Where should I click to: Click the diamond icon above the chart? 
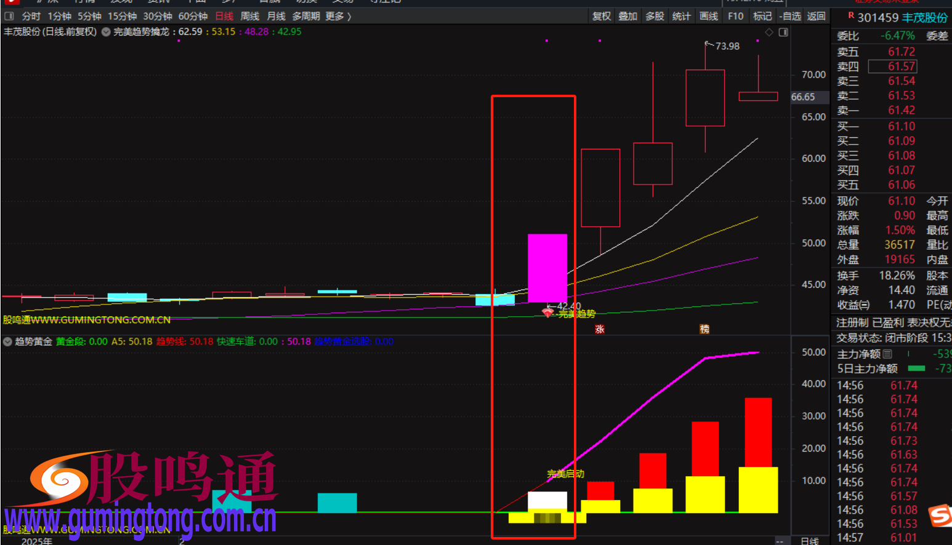click(769, 32)
